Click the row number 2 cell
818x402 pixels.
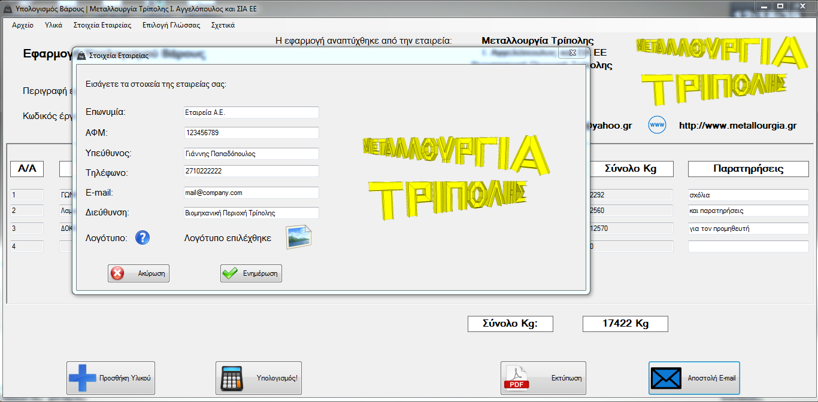(27, 211)
